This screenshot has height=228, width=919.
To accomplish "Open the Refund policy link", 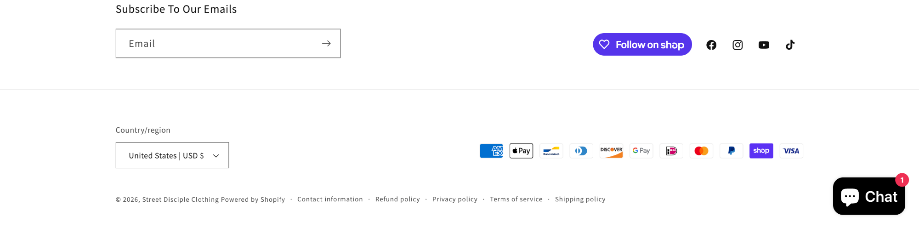I will tap(397, 199).
